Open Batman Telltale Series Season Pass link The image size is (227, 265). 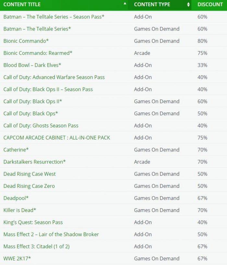(54, 17)
